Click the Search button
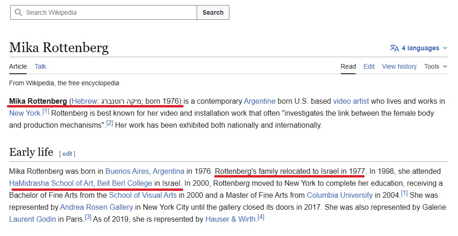 pos(213,12)
